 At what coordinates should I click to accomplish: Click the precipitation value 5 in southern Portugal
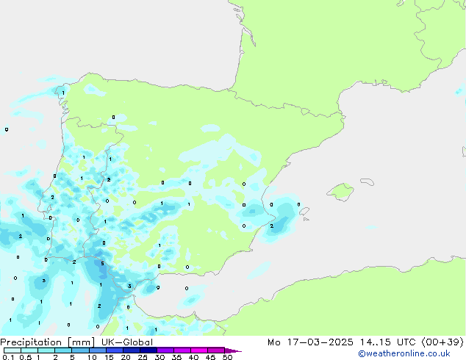(102, 264)
